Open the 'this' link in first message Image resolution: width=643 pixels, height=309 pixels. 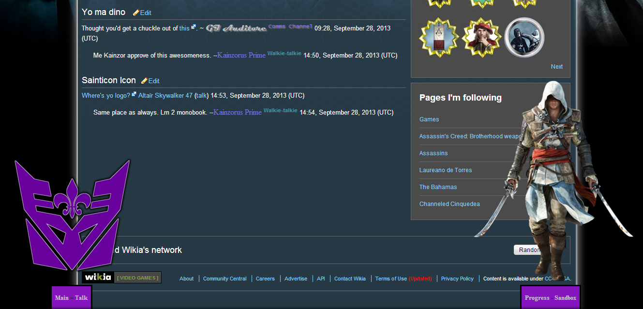(184, 29)
